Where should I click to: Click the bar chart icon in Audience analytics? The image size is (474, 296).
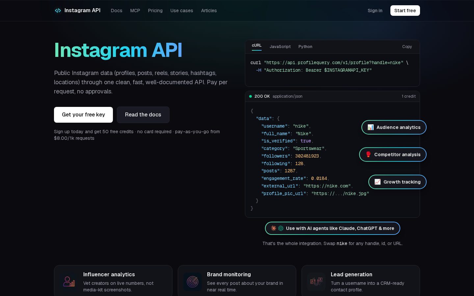(371, 127)
